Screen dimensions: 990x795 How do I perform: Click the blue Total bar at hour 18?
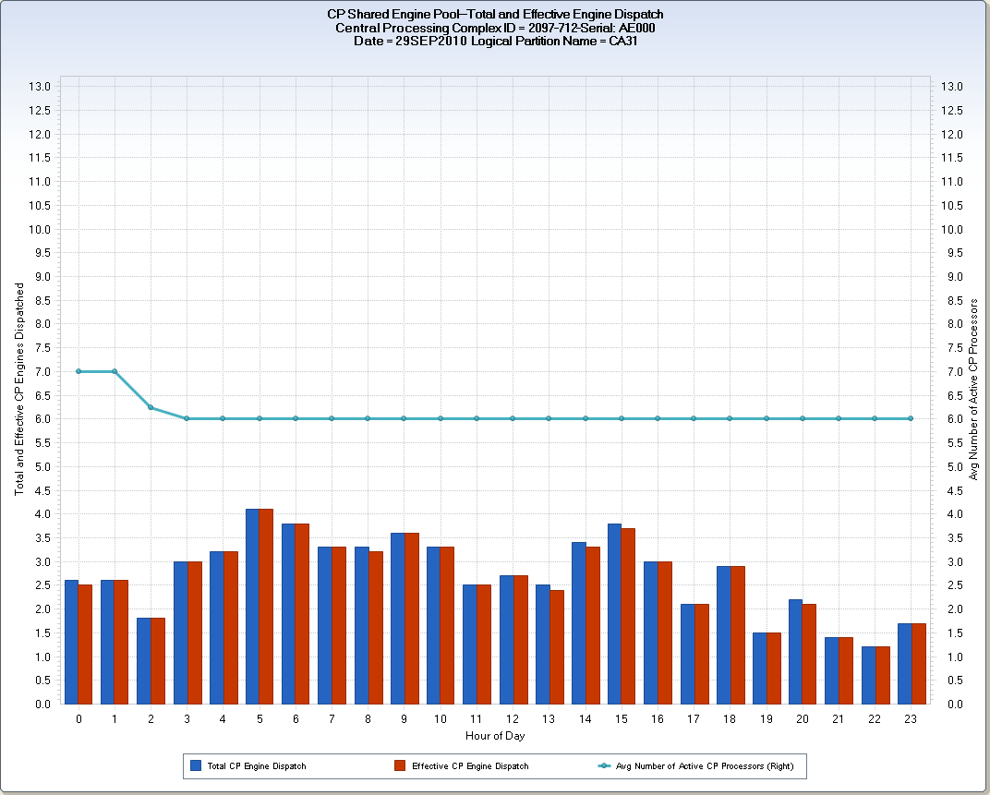point(723,635)
